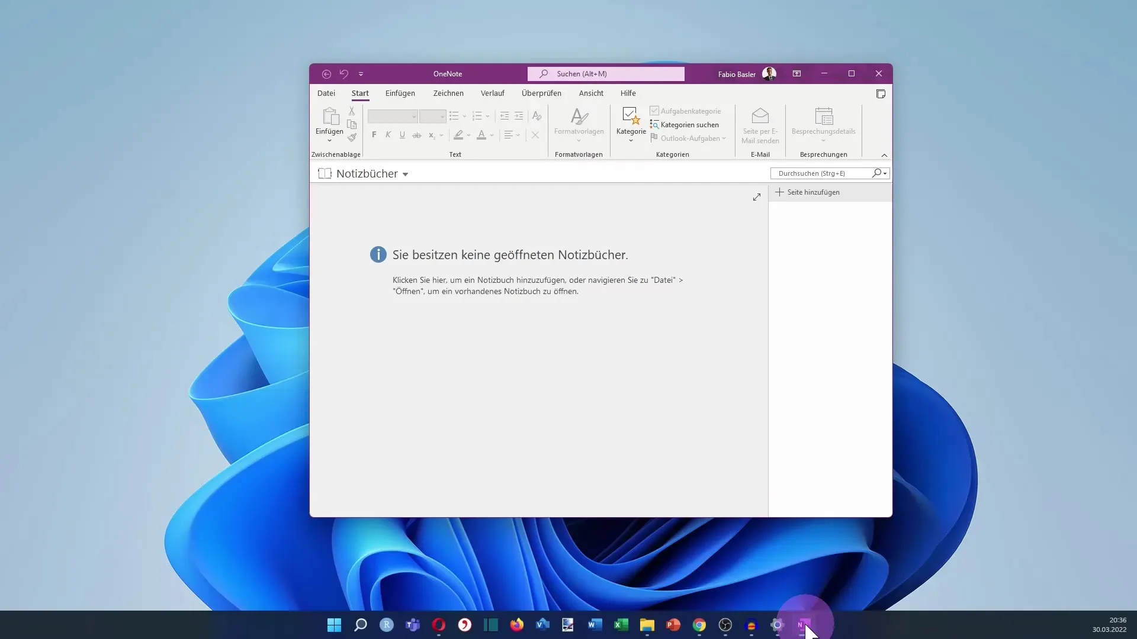The width and height of the screenshot is (1137, 639).
Task: Click the delete X icon in Text group
Action: click(x=535, y=135)
